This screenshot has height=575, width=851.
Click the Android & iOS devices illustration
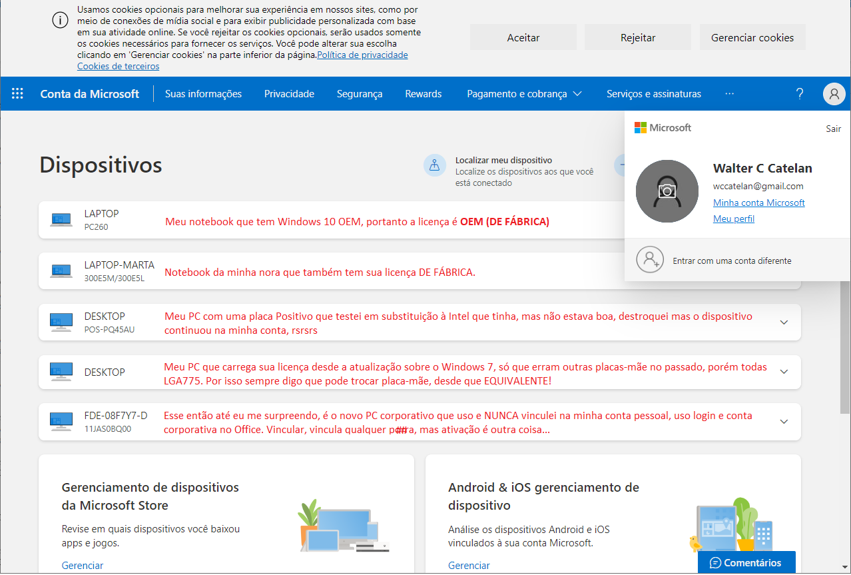[732, 526]
